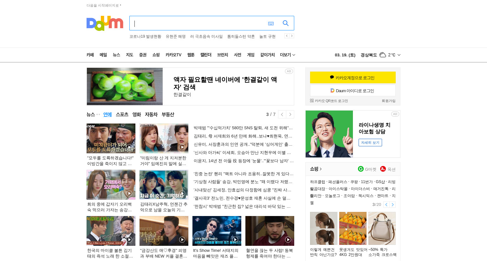The width and height of the screenshot is (487, 261).
Task: Open the green apples ad image
Action: pos(125,86)
